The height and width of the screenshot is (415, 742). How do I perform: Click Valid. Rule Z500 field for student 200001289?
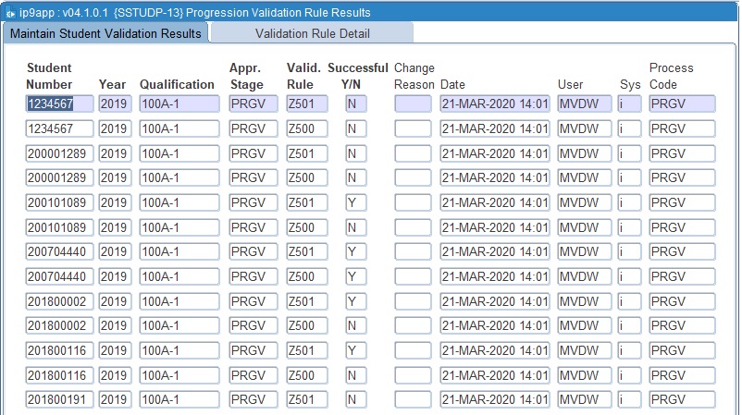pyautogui.click(x=304, y=177)
